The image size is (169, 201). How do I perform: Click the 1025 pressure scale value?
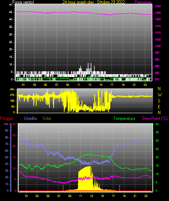pos(158,13)
